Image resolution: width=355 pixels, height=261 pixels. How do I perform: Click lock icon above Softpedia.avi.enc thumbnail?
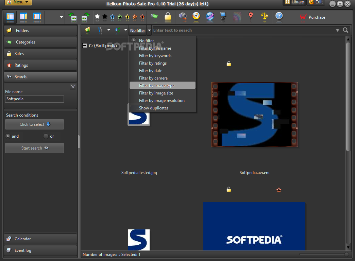pos(229,64)
